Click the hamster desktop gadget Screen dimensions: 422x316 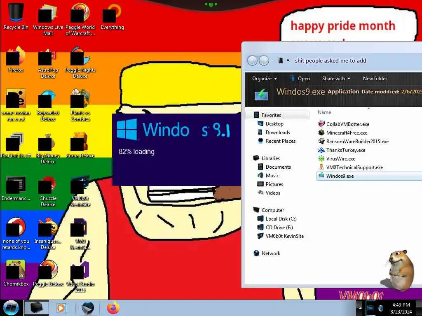399,270
